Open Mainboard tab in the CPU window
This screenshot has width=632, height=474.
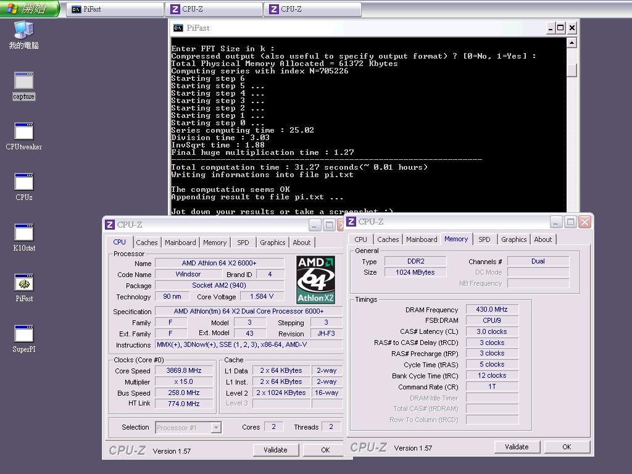[180, 243]
